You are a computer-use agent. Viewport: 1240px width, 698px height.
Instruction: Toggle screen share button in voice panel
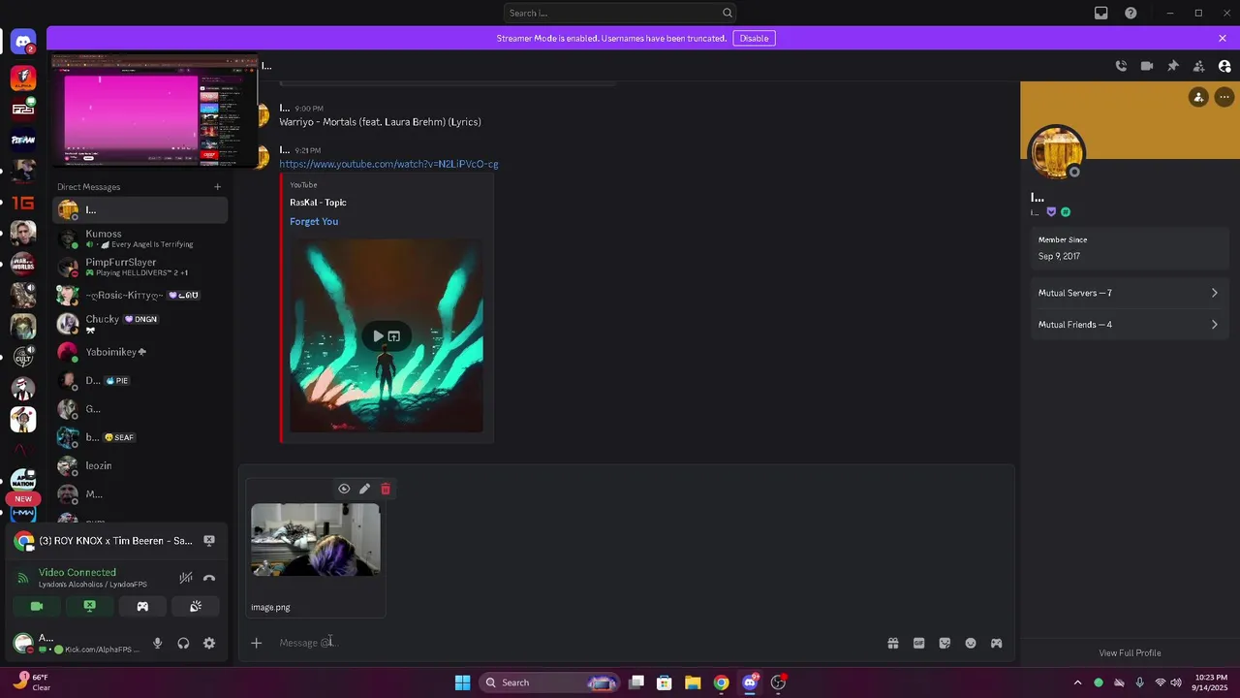tap(89, 606)
